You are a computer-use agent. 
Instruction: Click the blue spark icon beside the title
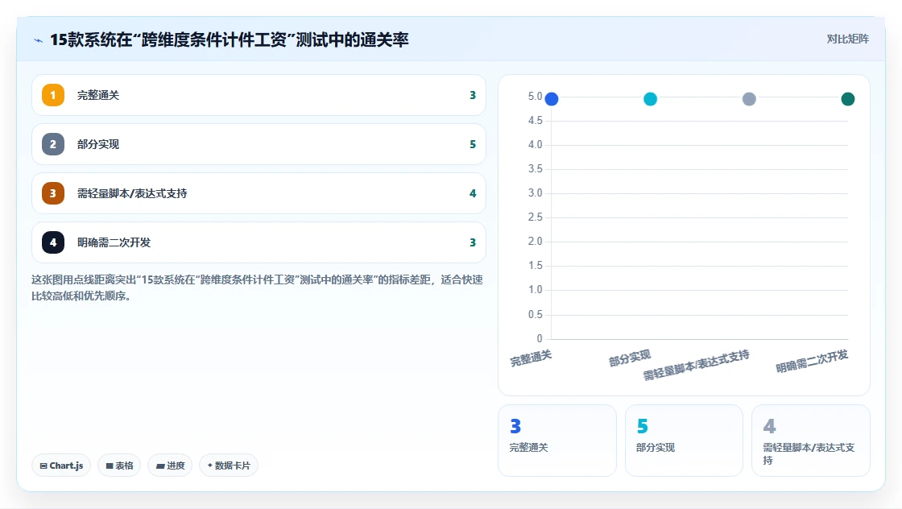click(38, 40)
